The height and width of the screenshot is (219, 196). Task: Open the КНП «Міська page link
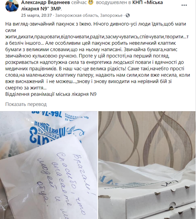coord(147,2)
